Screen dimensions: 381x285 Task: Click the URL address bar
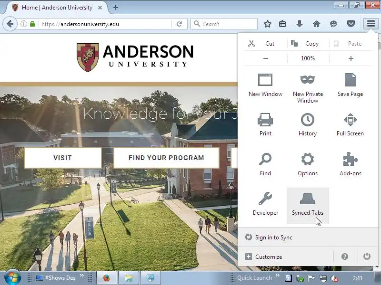pyautogui.click(x=106, y=24)
